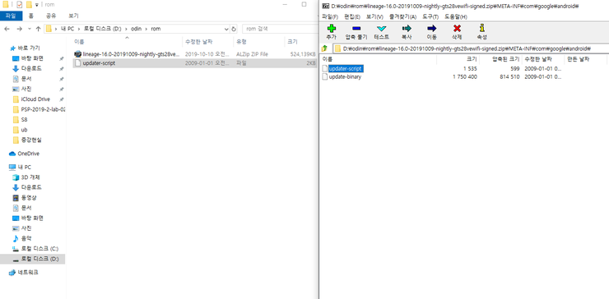The image size is (609, 299).
Task: Click the 7-Zip Copy (복사) toolbar icon
Action: 407,29
